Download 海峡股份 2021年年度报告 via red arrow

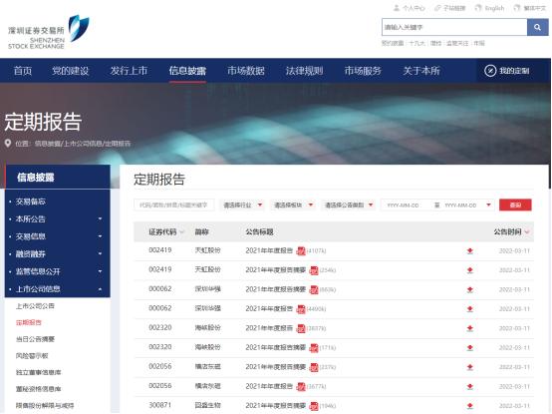470,328
